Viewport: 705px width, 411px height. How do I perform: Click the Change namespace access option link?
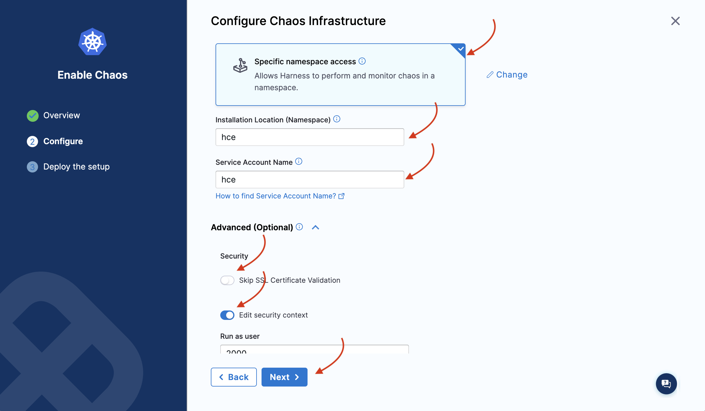tap(507, 74)
